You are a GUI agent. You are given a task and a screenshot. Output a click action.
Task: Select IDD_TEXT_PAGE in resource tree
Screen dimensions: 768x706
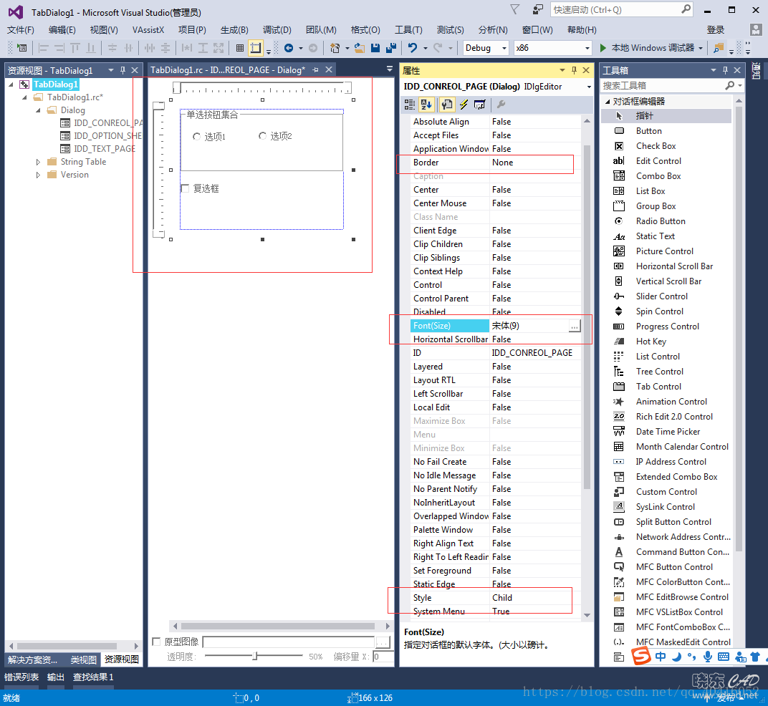(x=105, y=149)
